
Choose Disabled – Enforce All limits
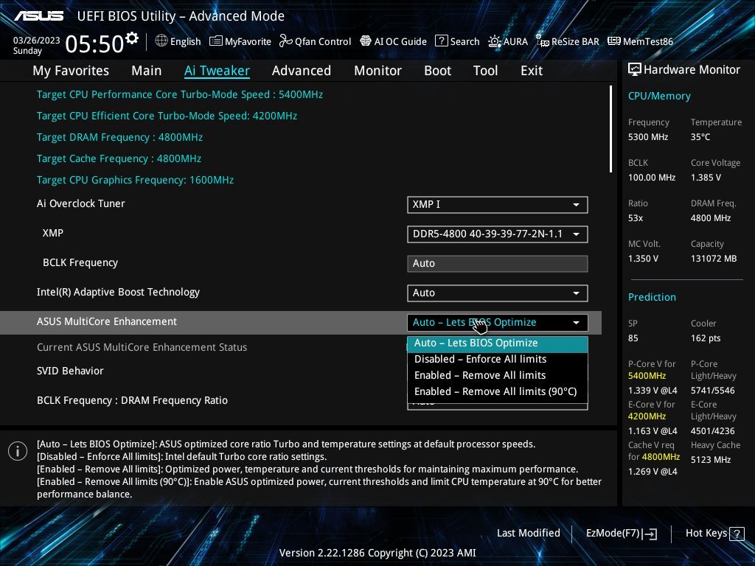point(498,359)
